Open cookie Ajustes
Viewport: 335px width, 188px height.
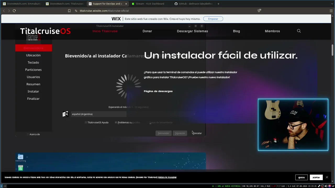[x=301, y=177]
